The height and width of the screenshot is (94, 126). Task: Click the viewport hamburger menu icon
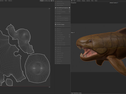(72, 1)
